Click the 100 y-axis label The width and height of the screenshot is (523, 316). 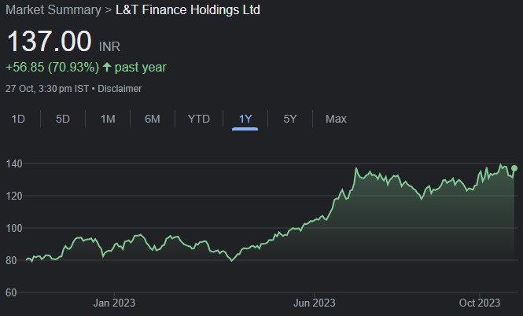point(14,228)
